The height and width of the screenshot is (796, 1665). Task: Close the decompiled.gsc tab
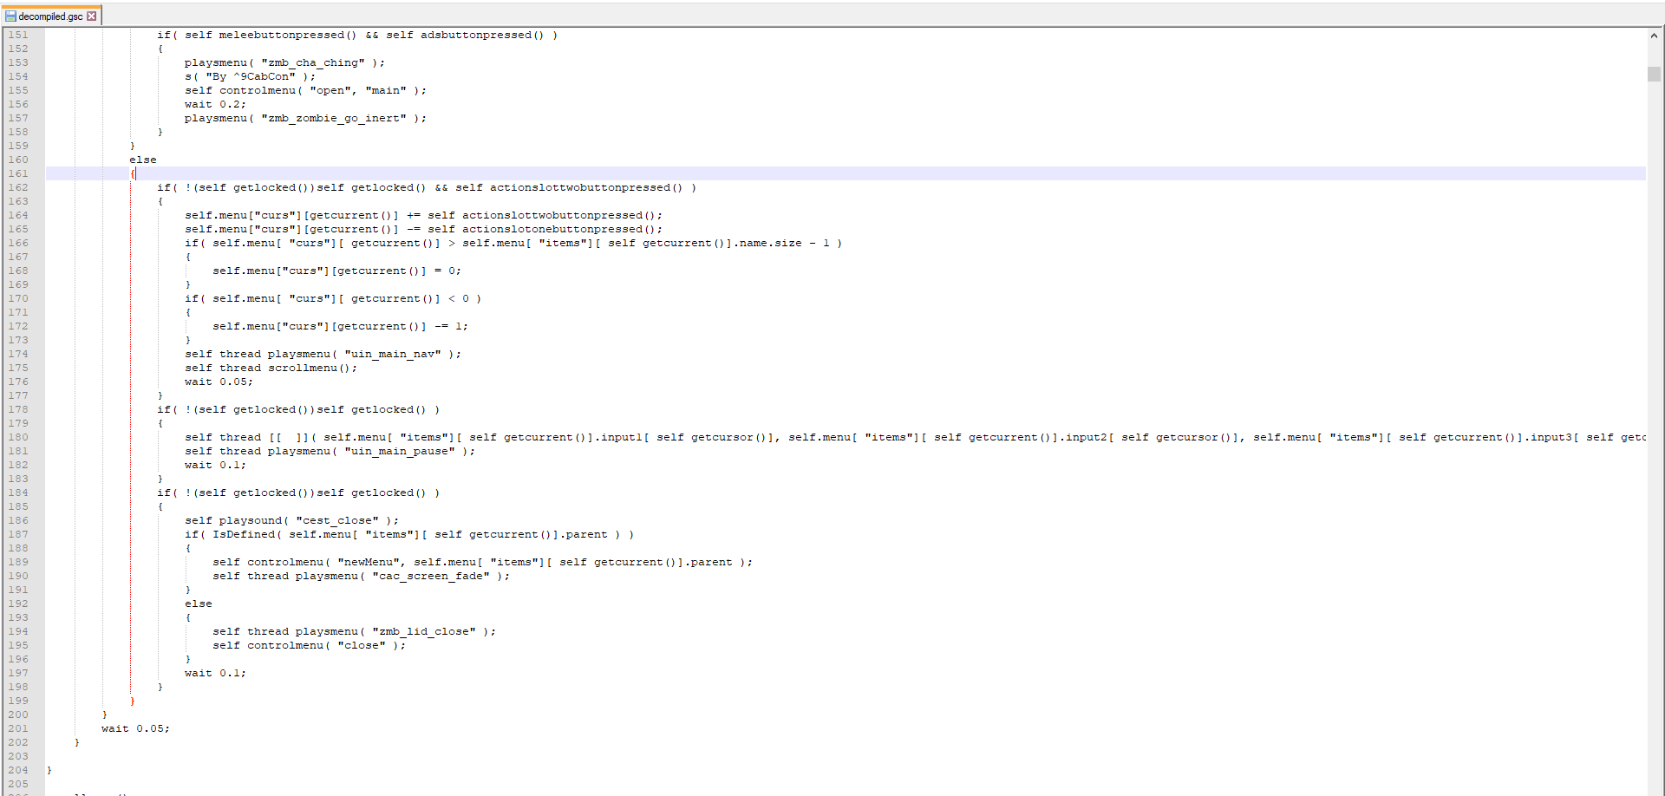point(92,16)
